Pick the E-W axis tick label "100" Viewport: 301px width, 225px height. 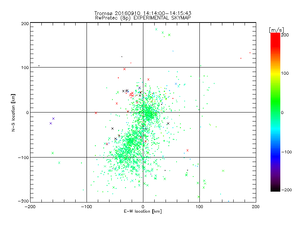coord(199,207)
